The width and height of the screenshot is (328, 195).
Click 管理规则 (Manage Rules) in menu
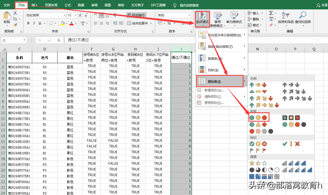tap(214, 103)
